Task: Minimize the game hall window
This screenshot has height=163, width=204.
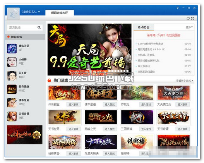Action: pyautogui.click(x=183, y=8)
